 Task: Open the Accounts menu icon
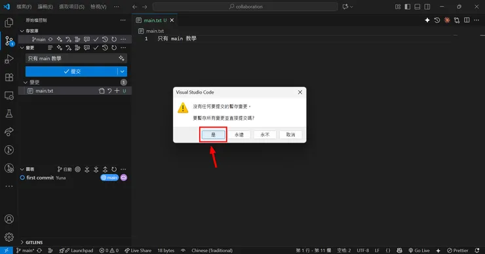pyautogui.click(x=9, y=219)
